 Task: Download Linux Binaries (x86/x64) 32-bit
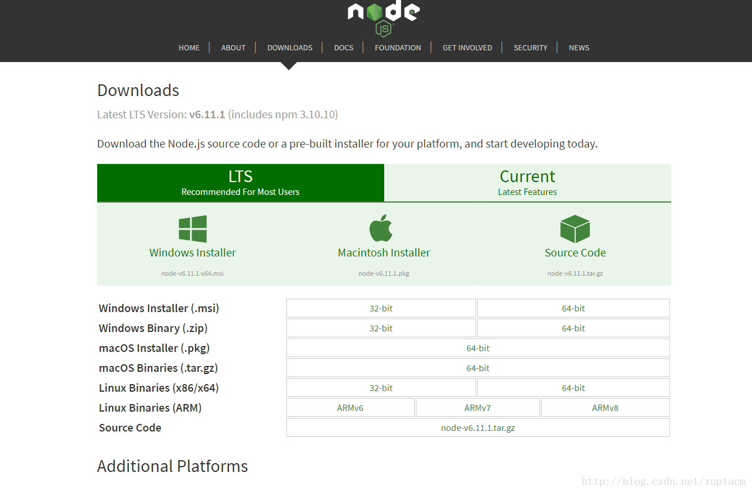click(x=381, y=388)
